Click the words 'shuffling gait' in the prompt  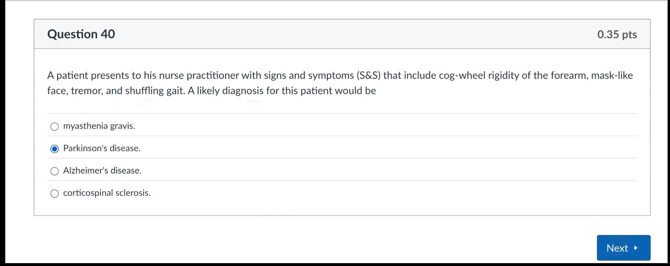152,90
